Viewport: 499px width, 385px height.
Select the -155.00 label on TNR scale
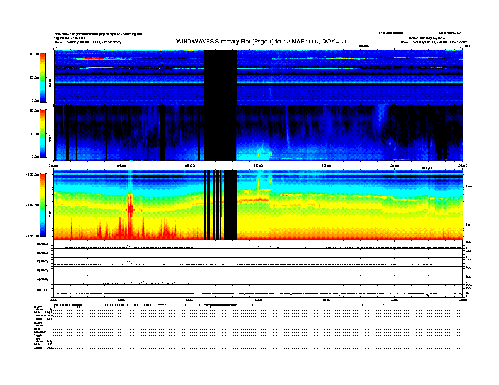pos(33,236)
